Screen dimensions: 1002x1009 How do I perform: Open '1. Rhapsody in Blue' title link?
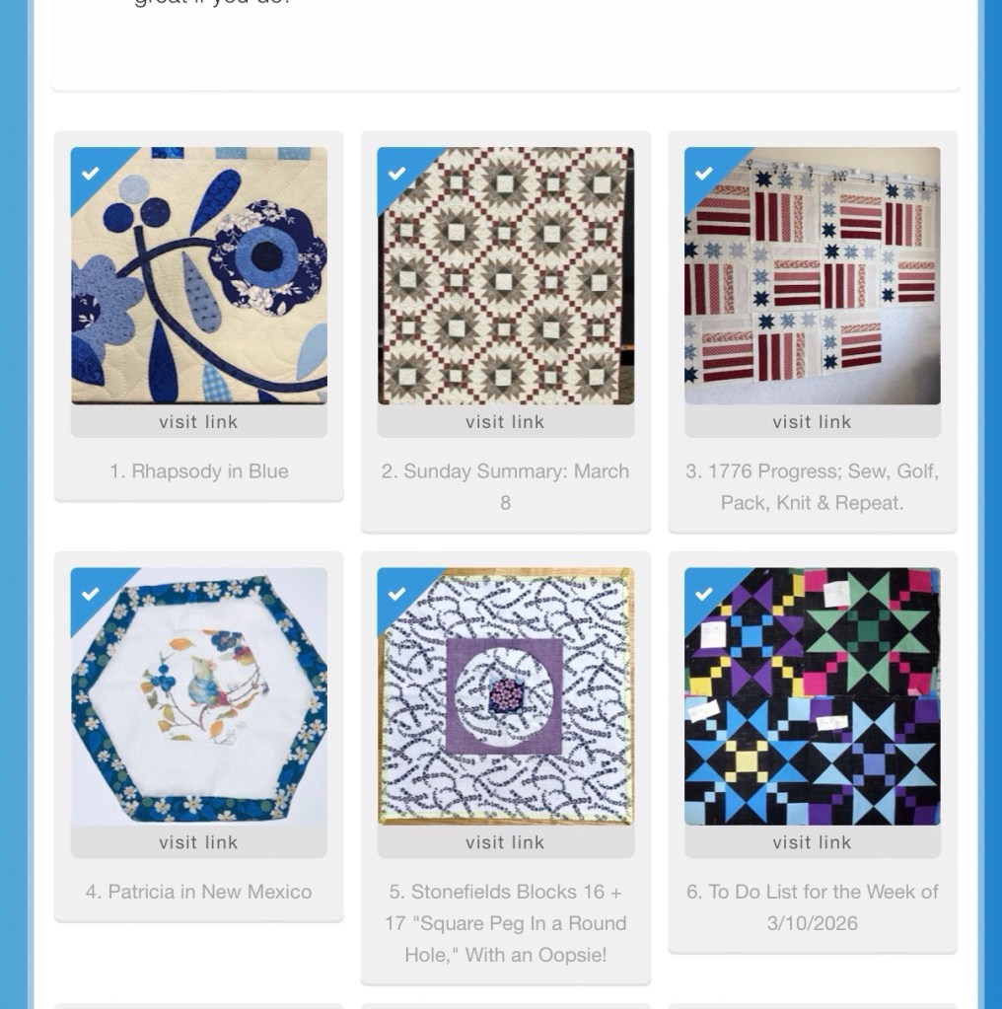(199, 471)
